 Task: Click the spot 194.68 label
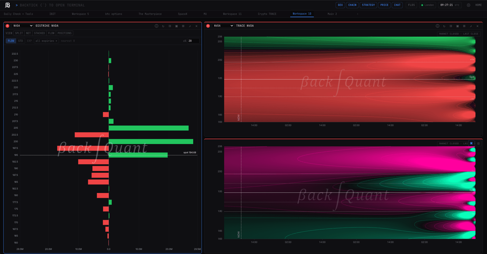pyautogui.click(x=190, y=153)
